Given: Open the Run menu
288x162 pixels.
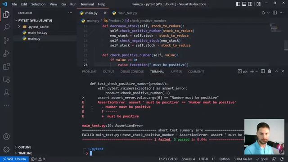Looking at the screenshot, I should pos(73,4).
